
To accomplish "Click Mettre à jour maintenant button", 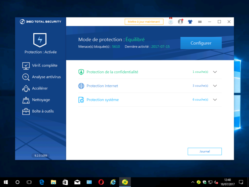I will point(144,22).
